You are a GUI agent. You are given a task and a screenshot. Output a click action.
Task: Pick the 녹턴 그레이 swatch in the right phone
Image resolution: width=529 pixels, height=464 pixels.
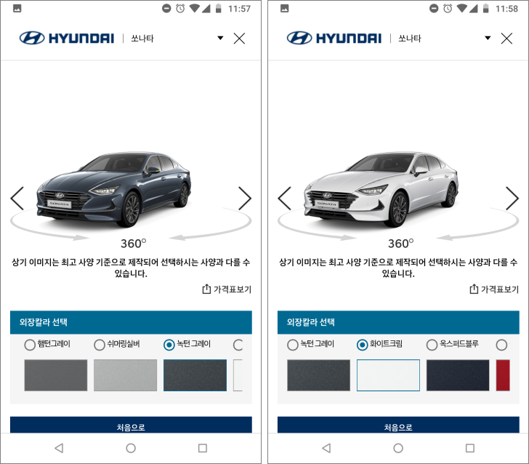(x=318, y=375)
